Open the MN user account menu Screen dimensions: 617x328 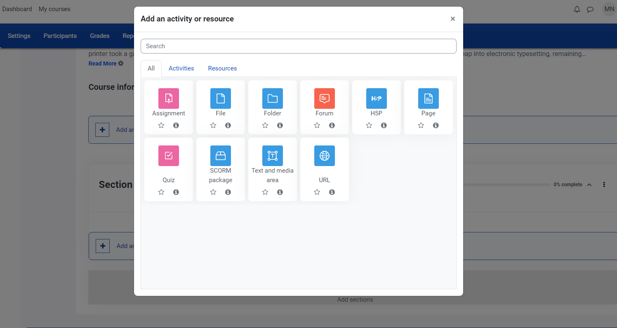609,9
